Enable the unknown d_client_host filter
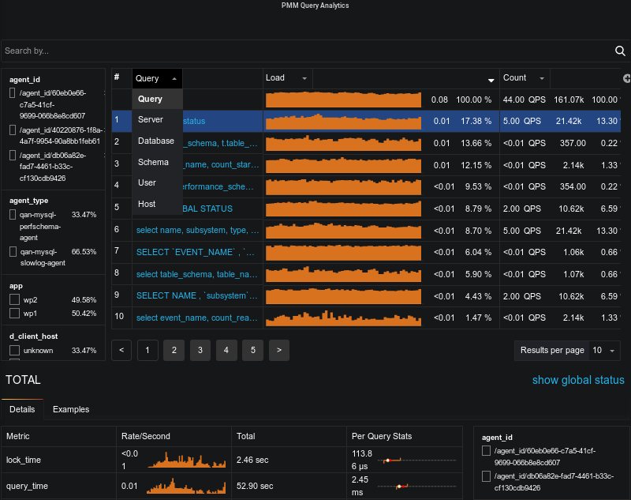The width and height of the screenshot is (631, 500). pyautogui.click(x=14, y=350)
